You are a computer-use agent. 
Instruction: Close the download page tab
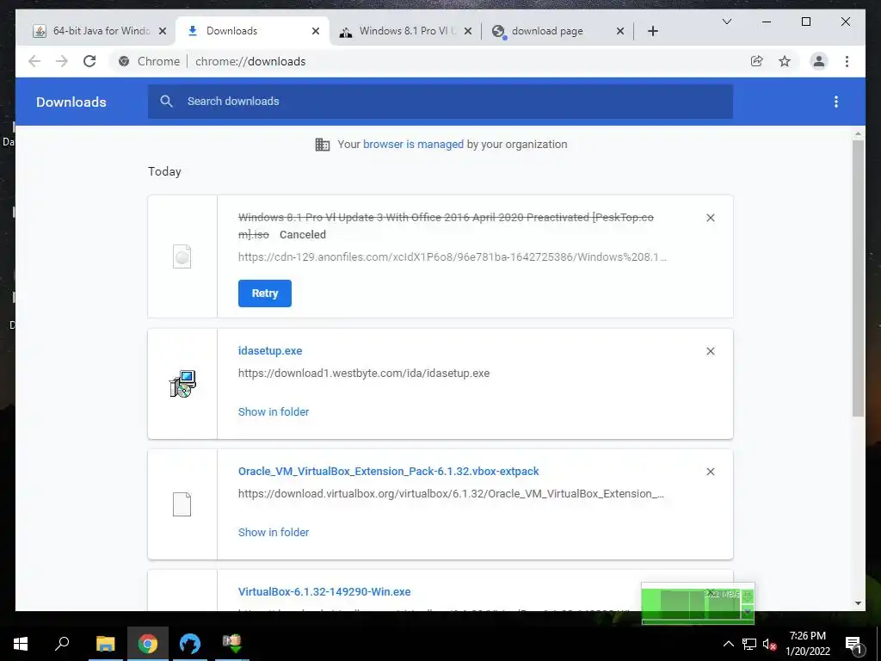620,31
